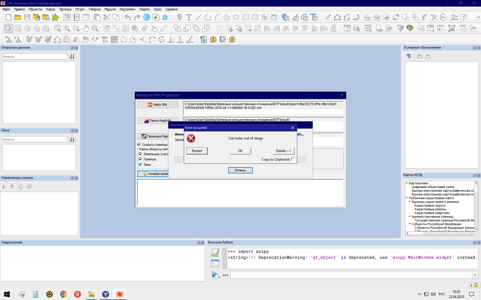Uncheck the Границы checkbox
This screenshot has height=300, width=481.
click(140, 159)
